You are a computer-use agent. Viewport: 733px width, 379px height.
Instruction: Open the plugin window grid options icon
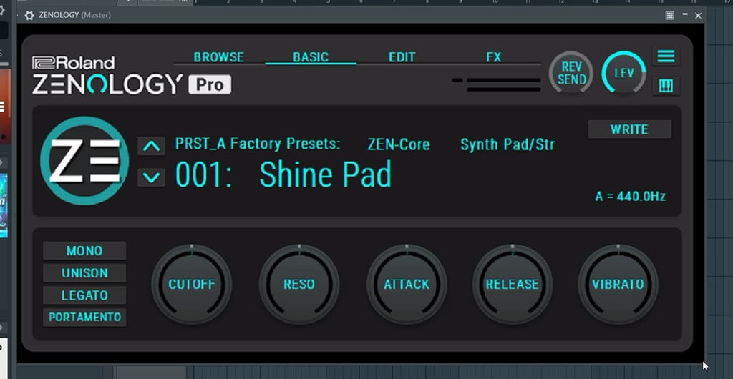(669, 16)
